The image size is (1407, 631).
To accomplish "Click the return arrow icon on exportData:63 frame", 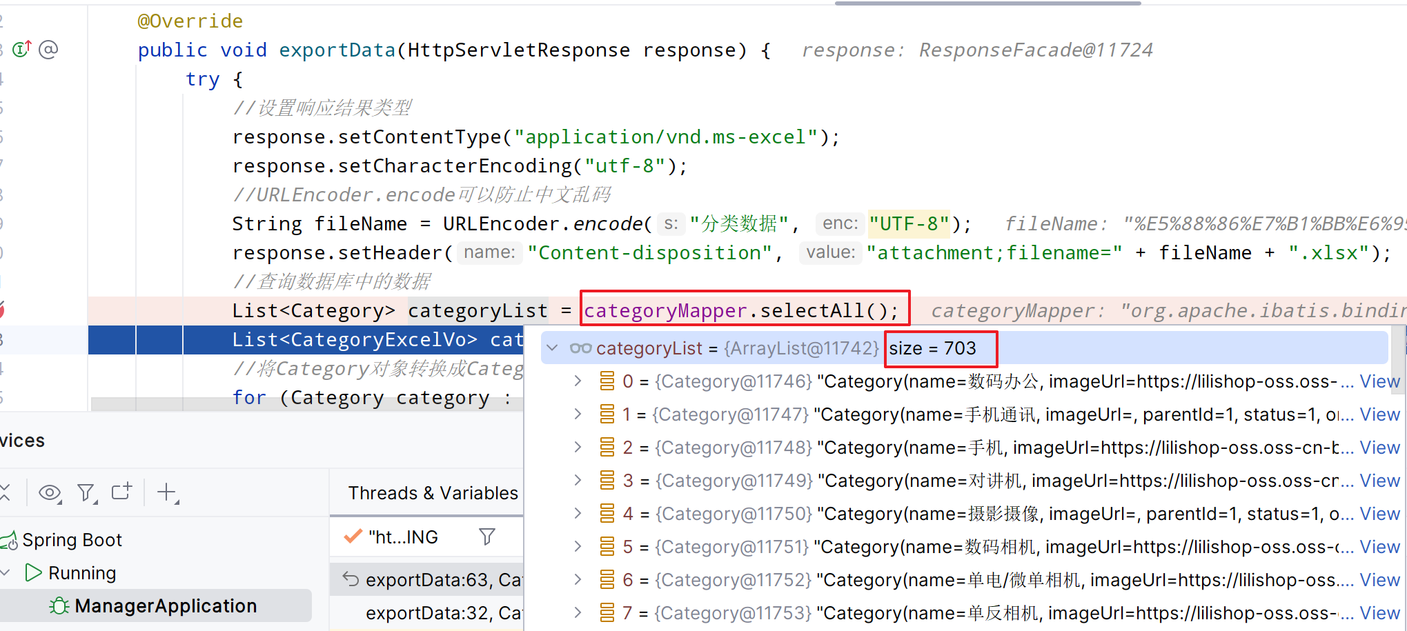I will [x=351, y=579].
